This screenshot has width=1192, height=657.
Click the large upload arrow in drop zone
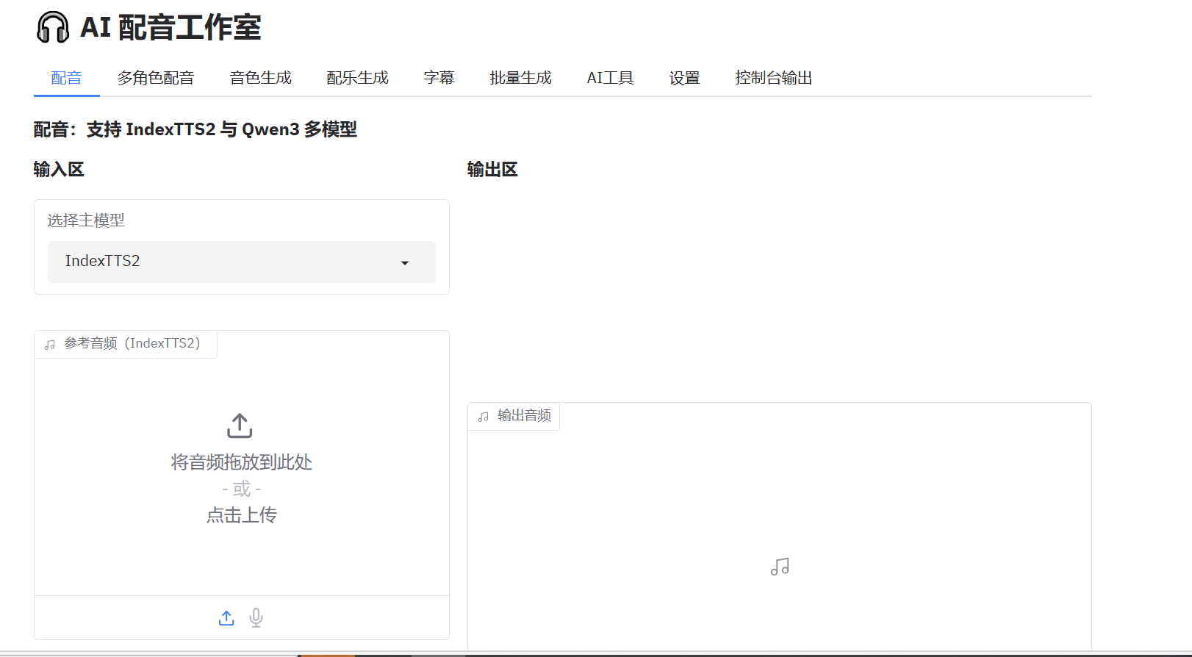240,426
